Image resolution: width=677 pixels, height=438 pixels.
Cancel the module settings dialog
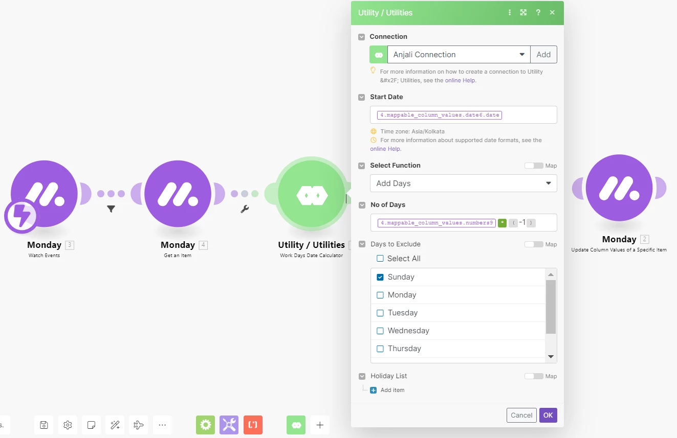coord(521,415)
